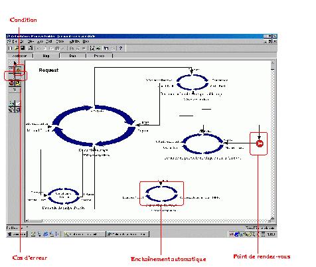Click the red rendez-vous point symbol
This screenshot has height=267, width=316.
260,143
